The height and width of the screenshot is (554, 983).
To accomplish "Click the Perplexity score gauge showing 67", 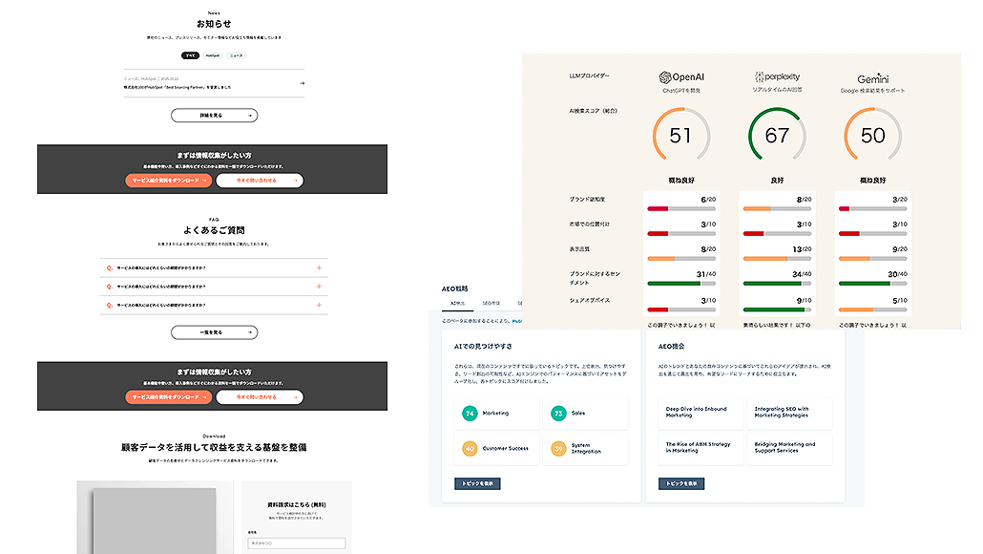I will [x=777, y=136].
